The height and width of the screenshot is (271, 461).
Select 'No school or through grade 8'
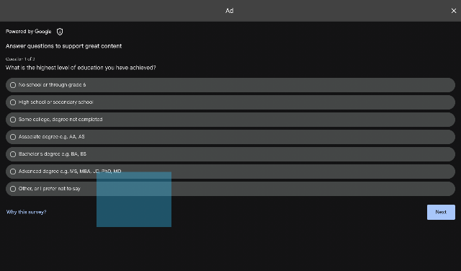(230, 85)
